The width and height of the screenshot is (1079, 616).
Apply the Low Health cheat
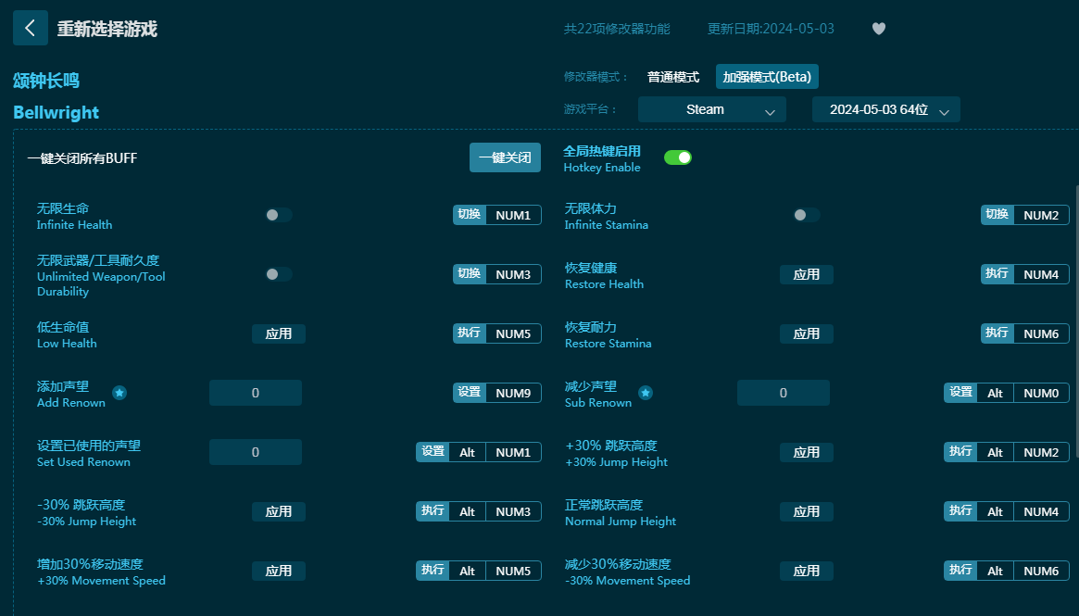pos(279,333)
